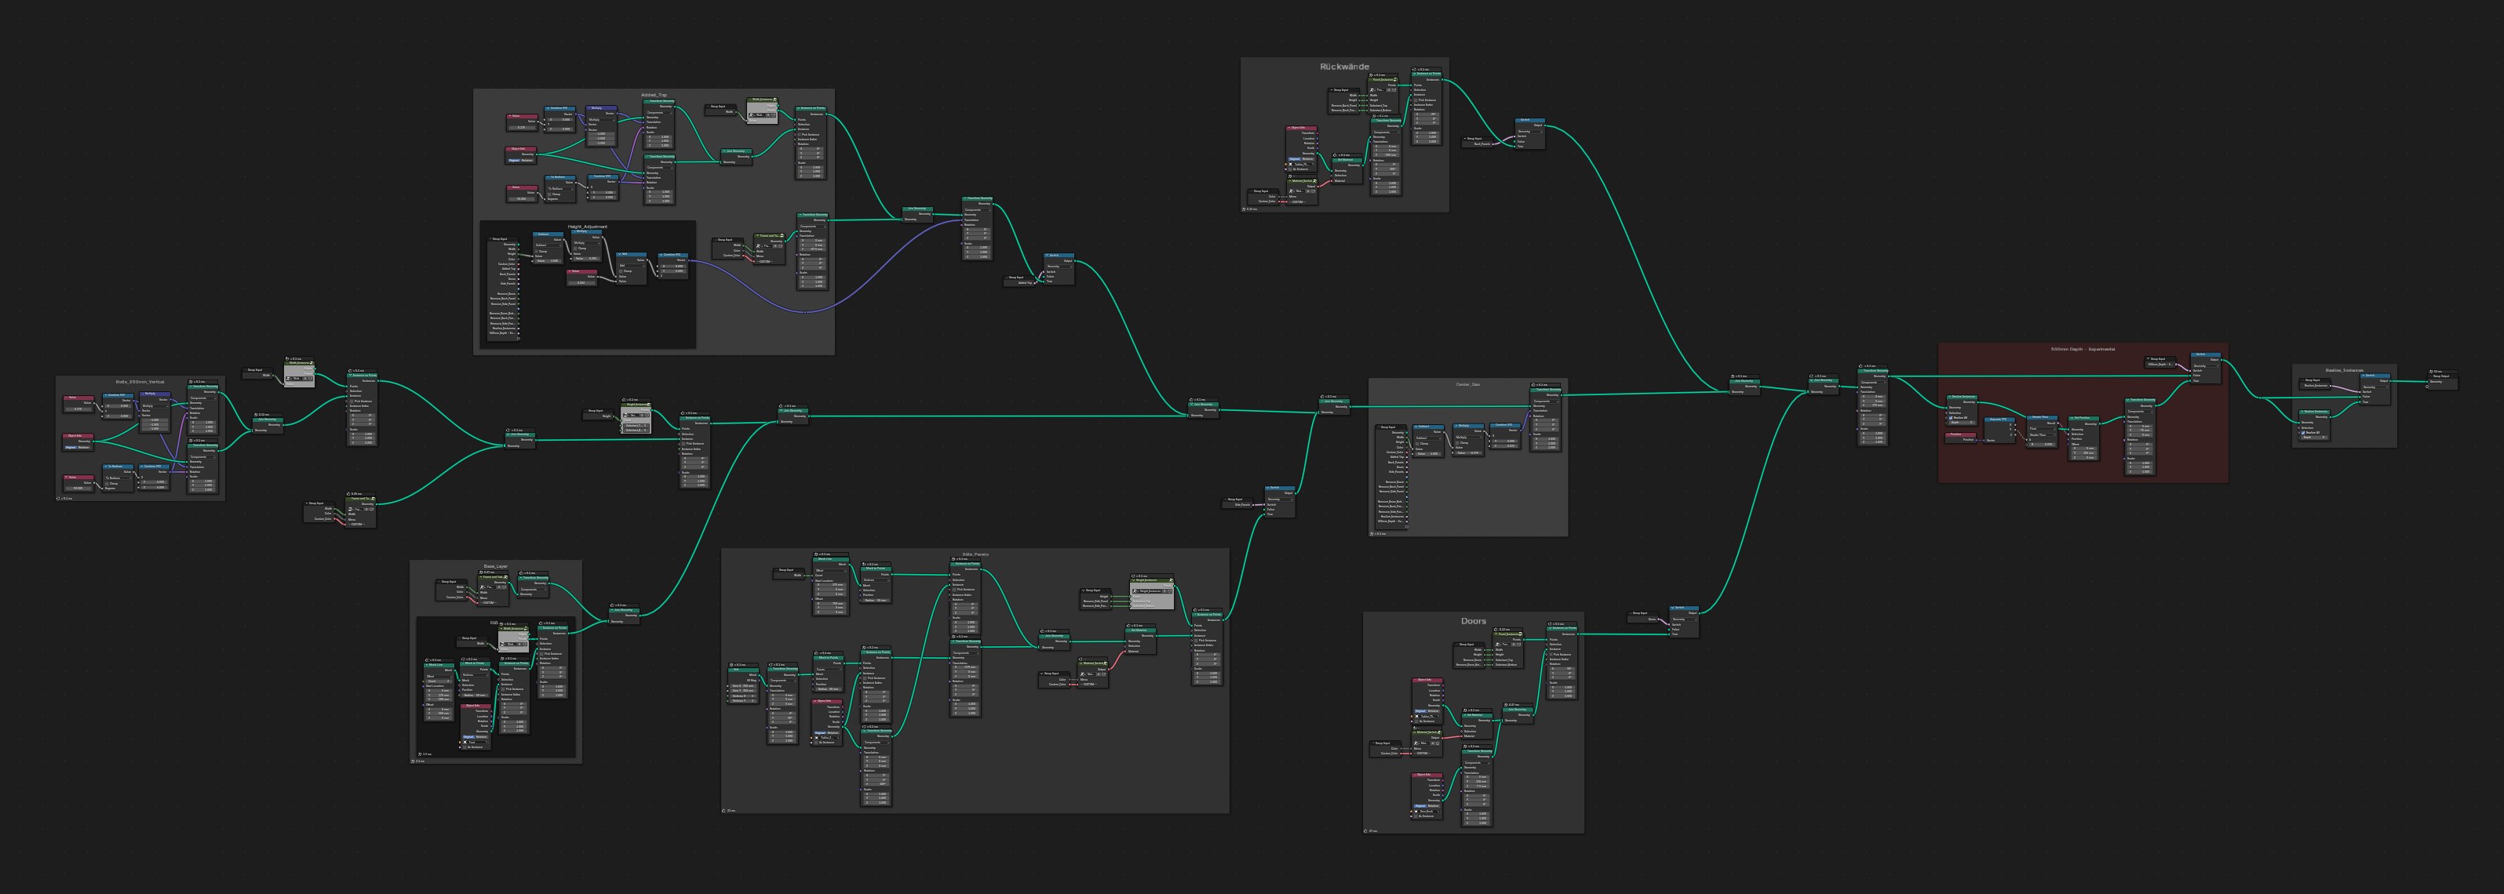The image size is (2504, 894).
Task: Click the Material_Switch node group icon in Rückwände
Action: point(1315,182)
